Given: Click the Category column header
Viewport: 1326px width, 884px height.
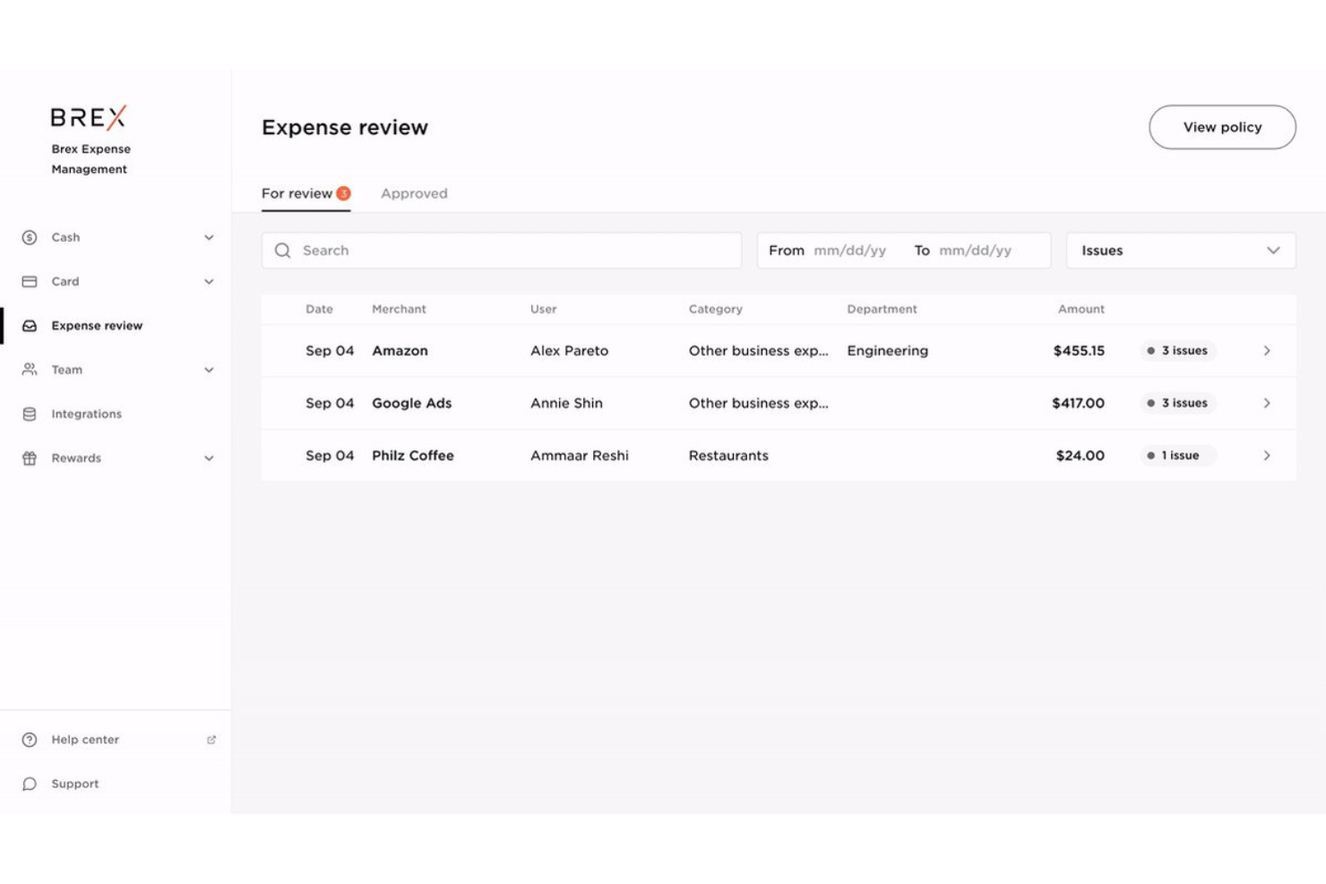Looking at the screenshot, I should tap(715, 309).
